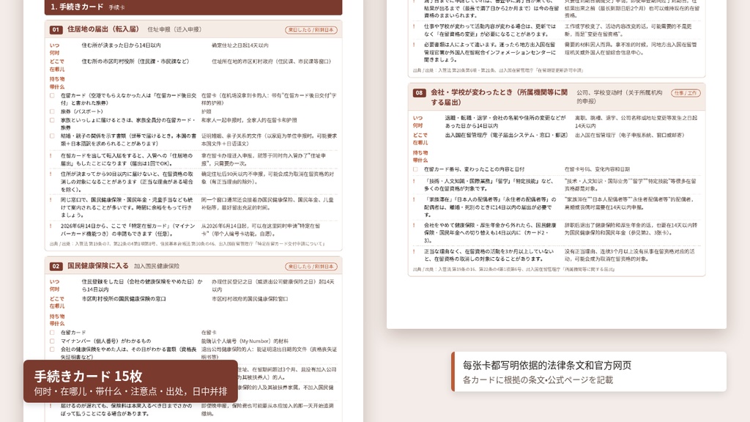This screenshot has width=750, height=422.
Task: Click exclamation mark beside 2026年6月14日から note
Action: [51, 226]
